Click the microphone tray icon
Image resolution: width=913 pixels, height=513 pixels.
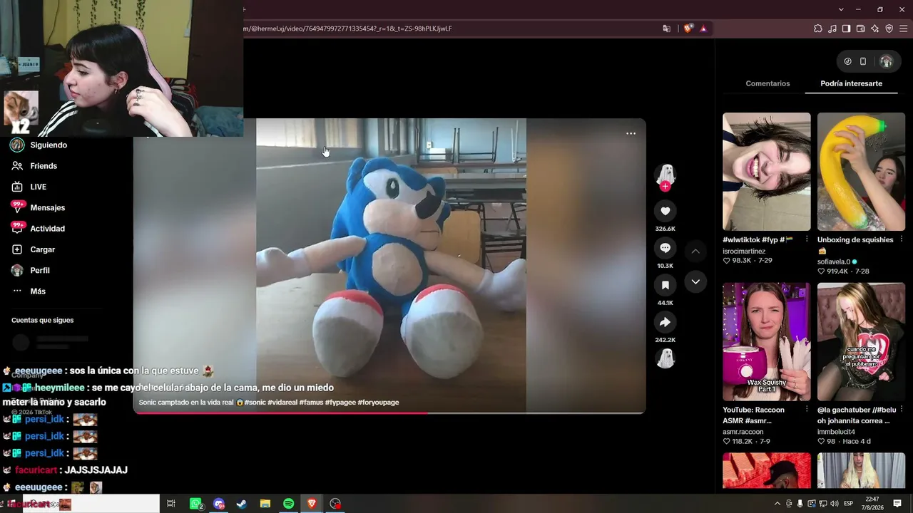coord(800,504)
